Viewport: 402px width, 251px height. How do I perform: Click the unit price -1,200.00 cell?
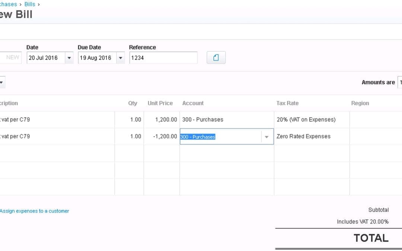tap(162, 136)
